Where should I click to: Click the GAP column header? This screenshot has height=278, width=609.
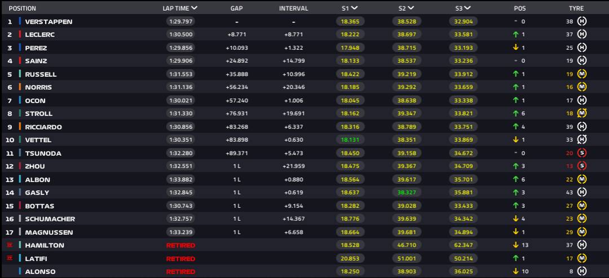point(236,8)
